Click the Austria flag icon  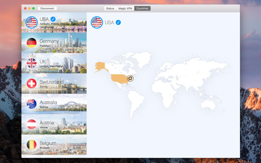click(32, 124)
